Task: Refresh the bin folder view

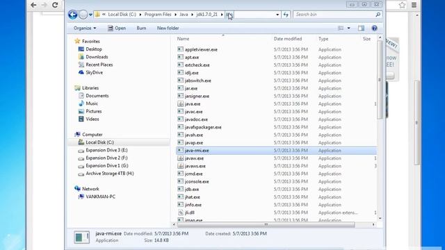Action: [286, 15]
